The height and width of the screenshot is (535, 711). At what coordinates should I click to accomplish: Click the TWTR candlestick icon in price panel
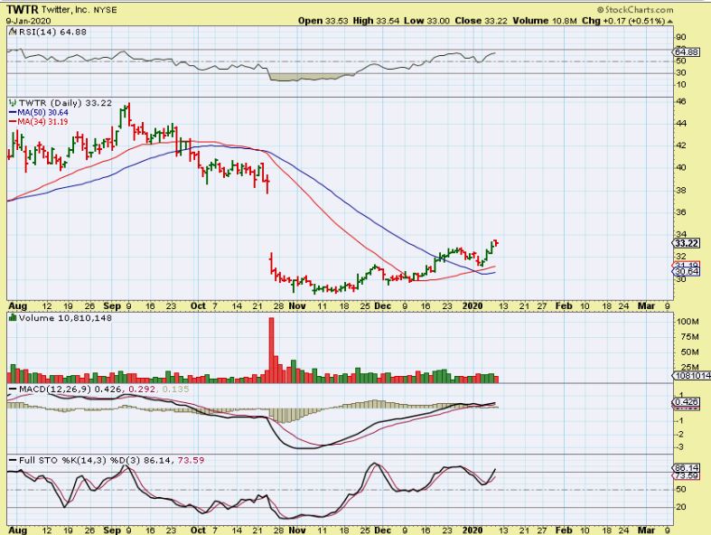12,103
